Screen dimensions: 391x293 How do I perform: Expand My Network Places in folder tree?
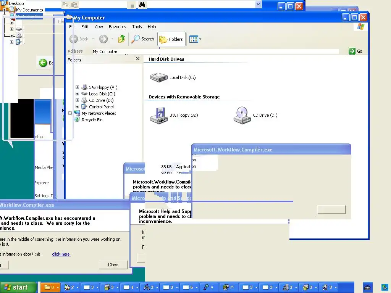pyautogui.click(x=70, y=113)
